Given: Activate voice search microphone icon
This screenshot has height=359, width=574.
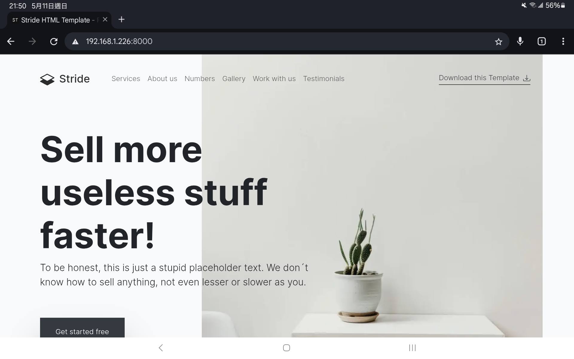Looking at the screenshot, I should (520, 41).
